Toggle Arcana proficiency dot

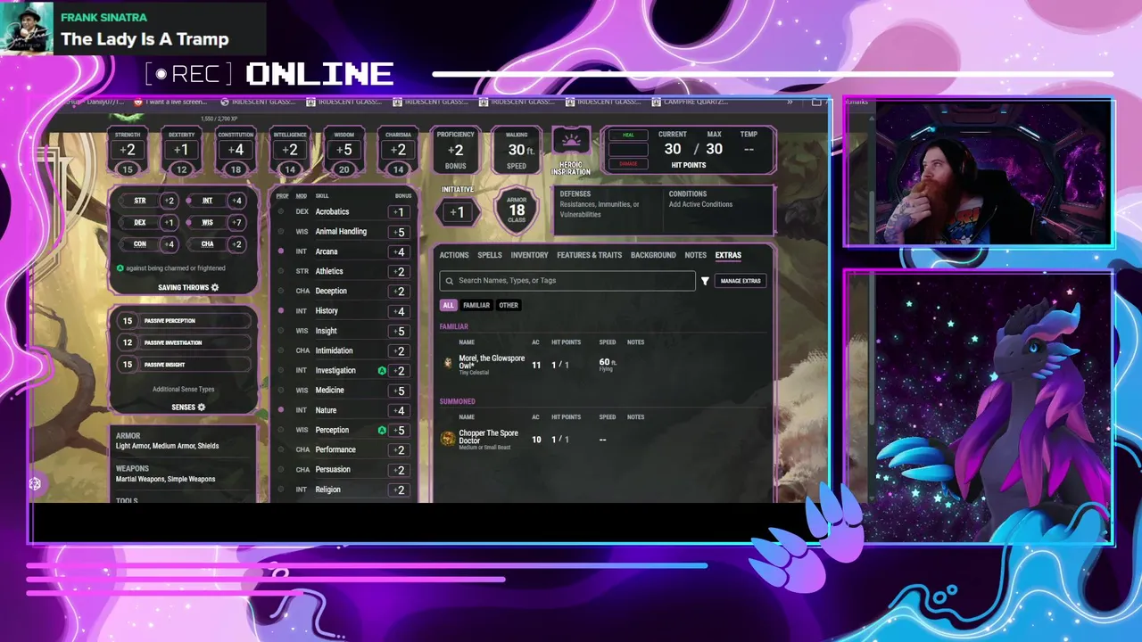281,251
